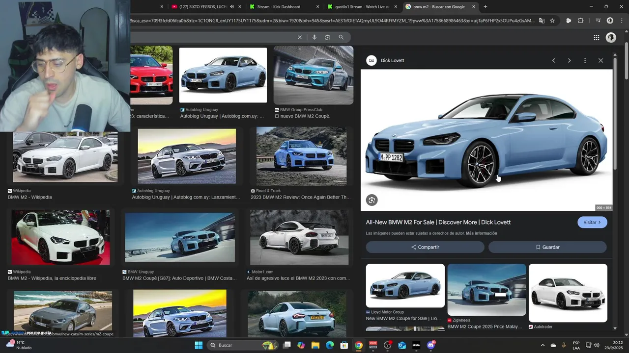Open Zigwheels related M2 image
629x353 pixels.
coord(486,290)
